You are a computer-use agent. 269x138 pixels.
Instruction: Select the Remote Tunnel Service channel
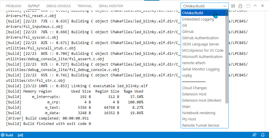tap(200, 125)
